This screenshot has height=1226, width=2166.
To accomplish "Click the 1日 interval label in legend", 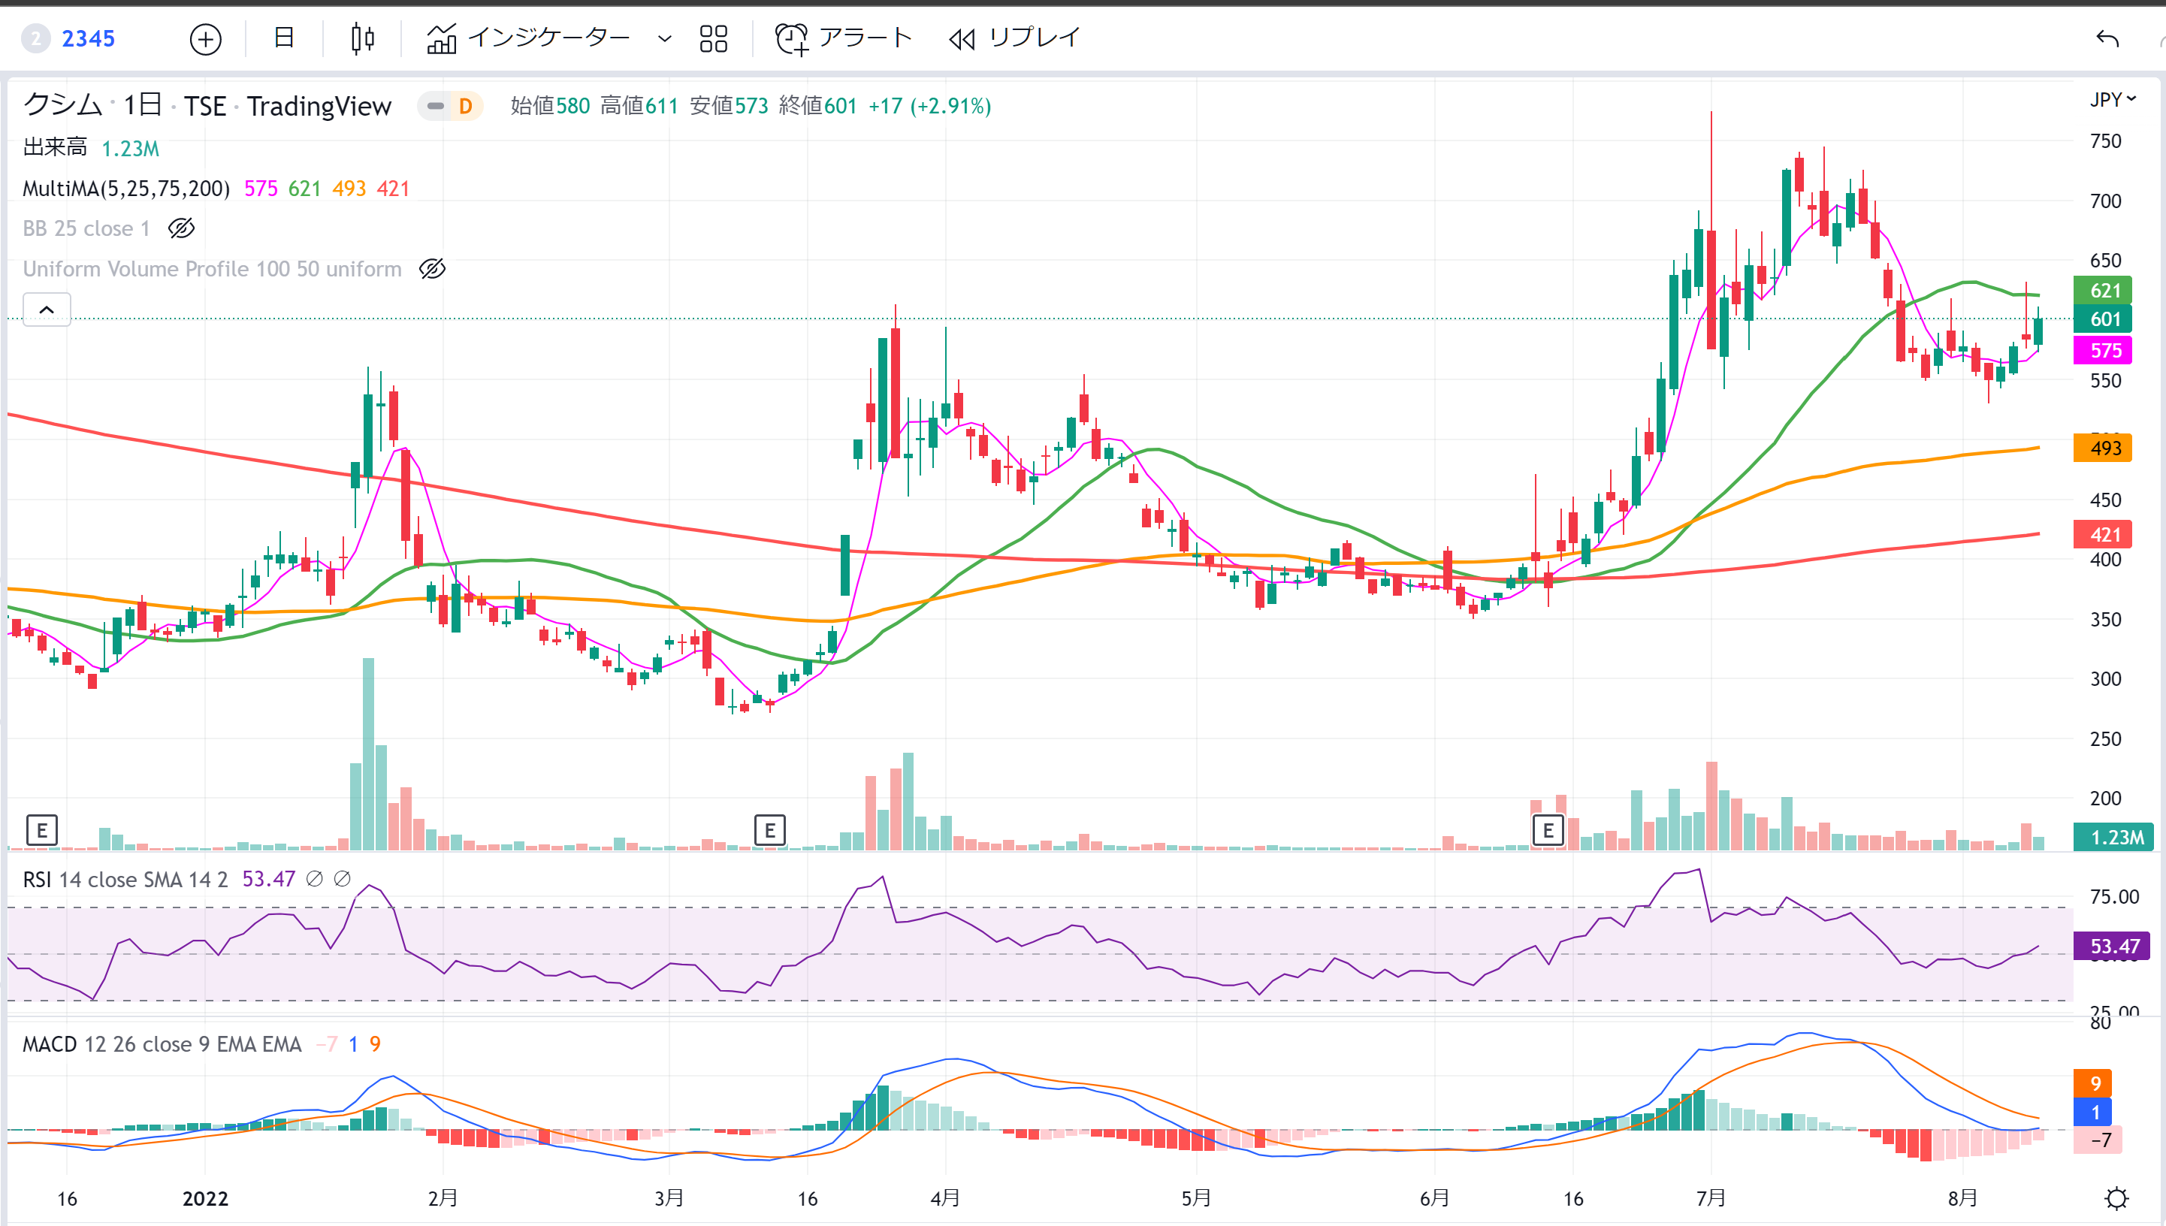I will (x=142, y=105).
